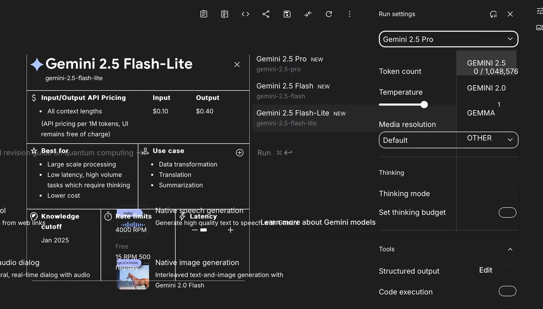Switch to the GEMINI 2.0 model category
Viewport: 543px width, 309px height.
[x=486, y=88]
